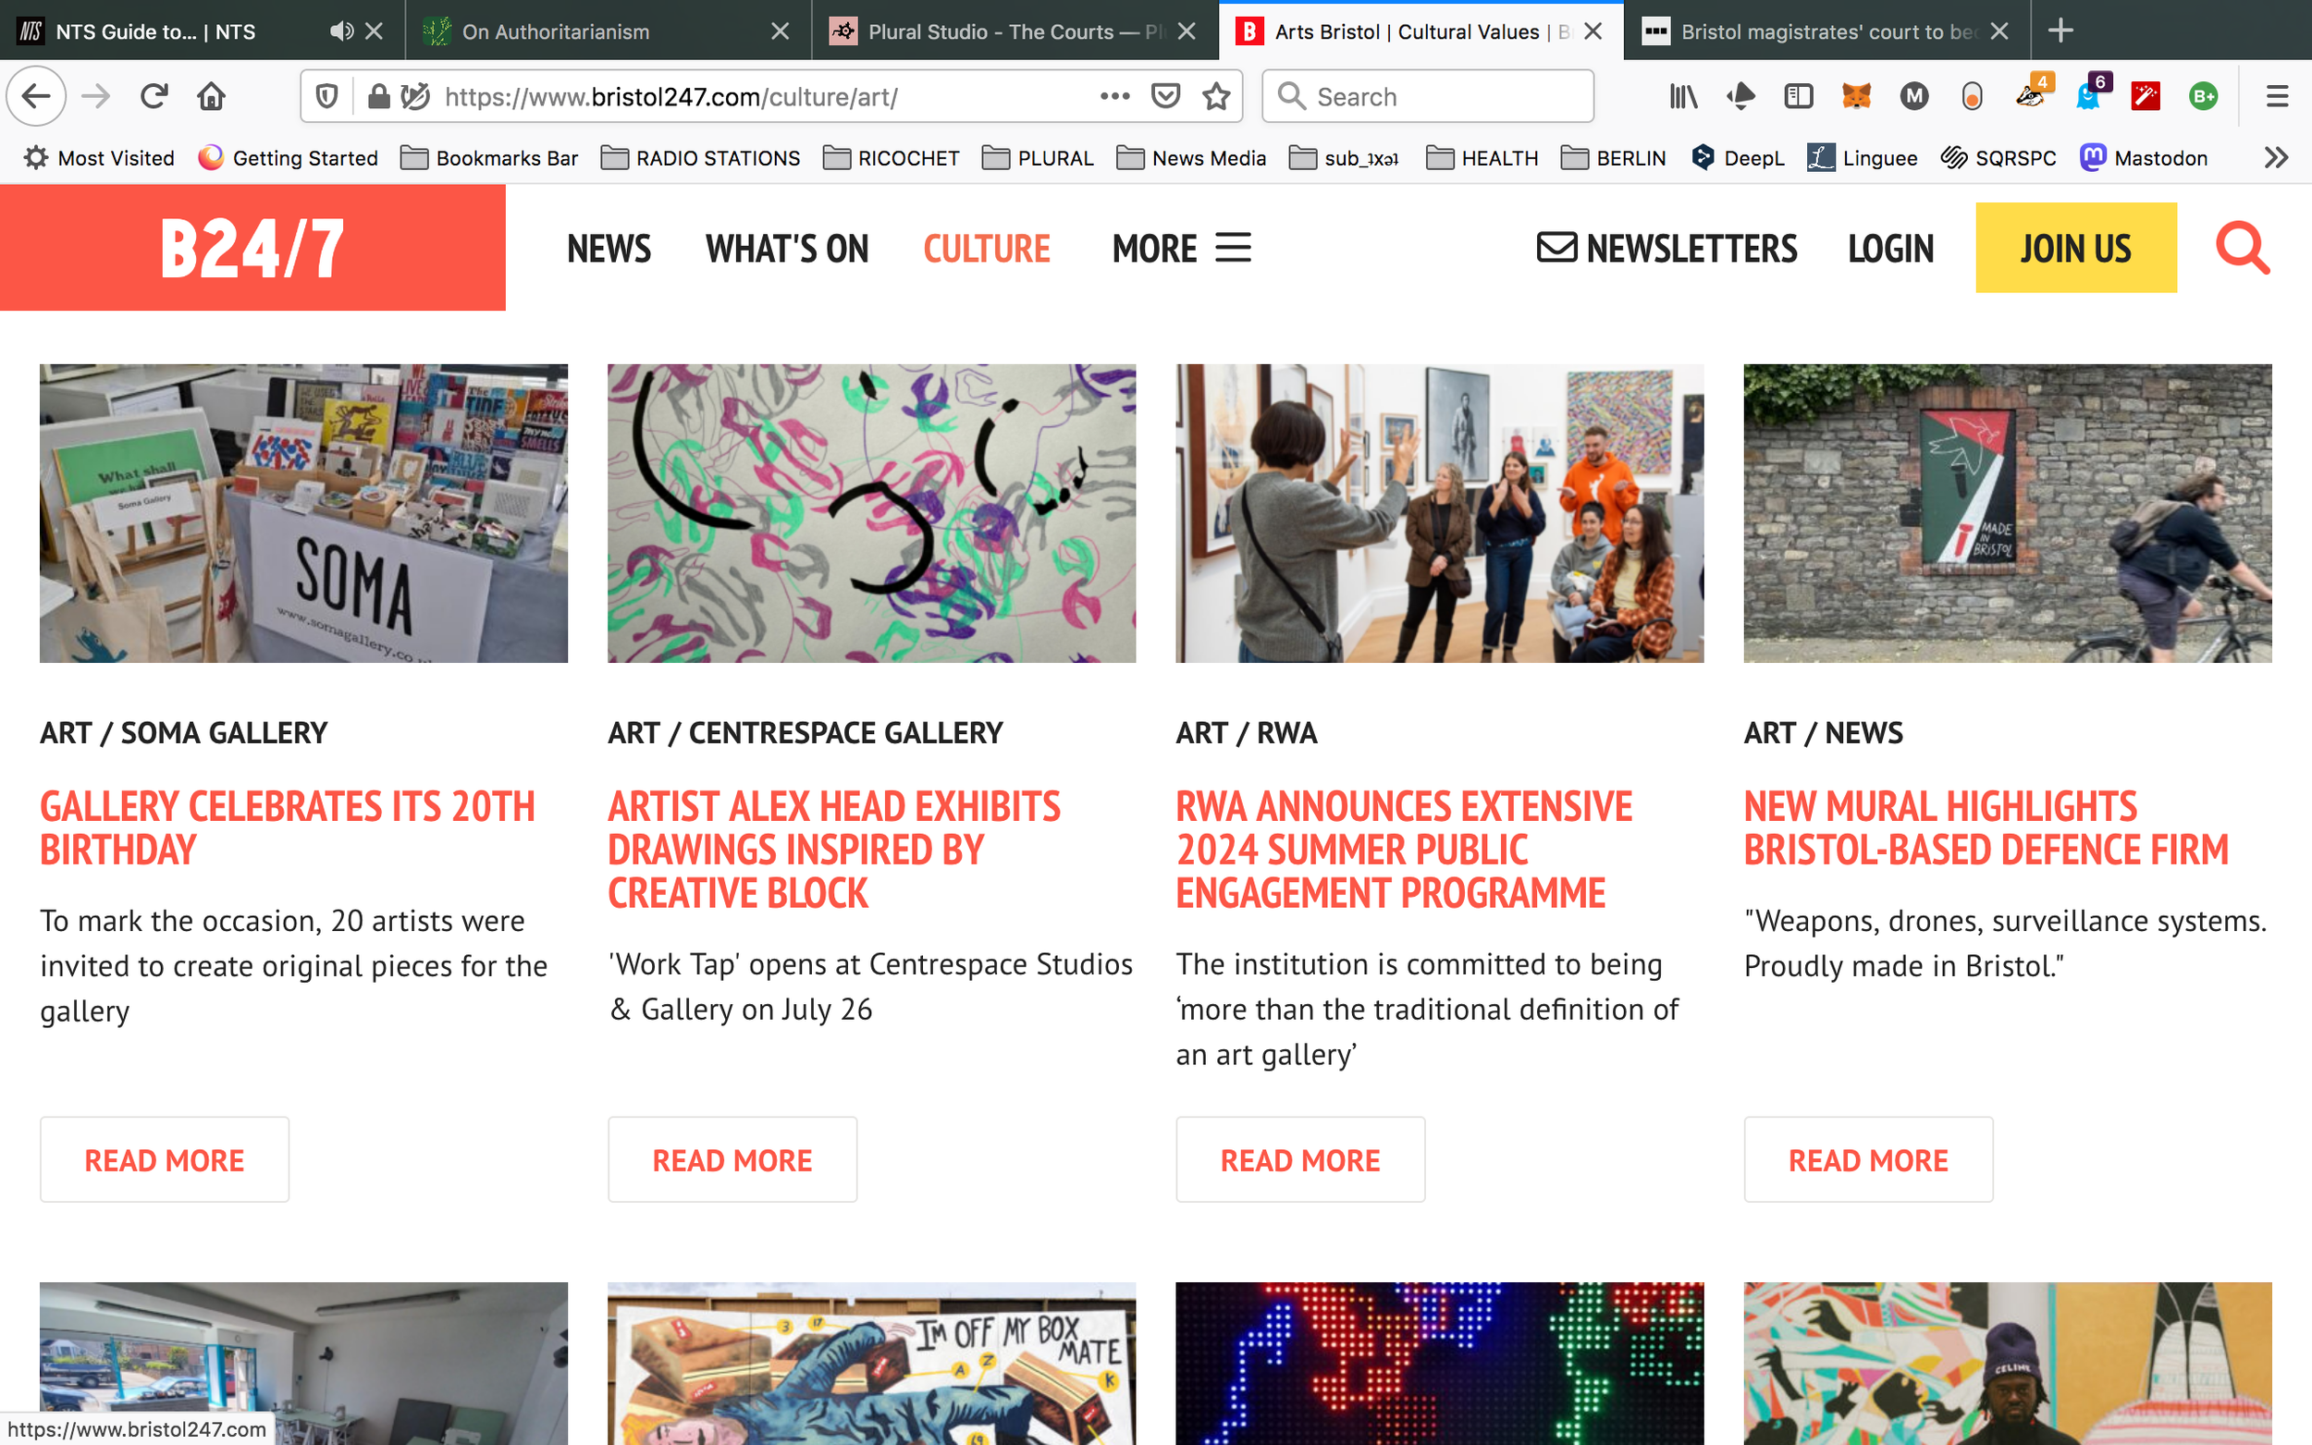
Task: Open PLURAL bookmark folder
Action: point(1038,158)
